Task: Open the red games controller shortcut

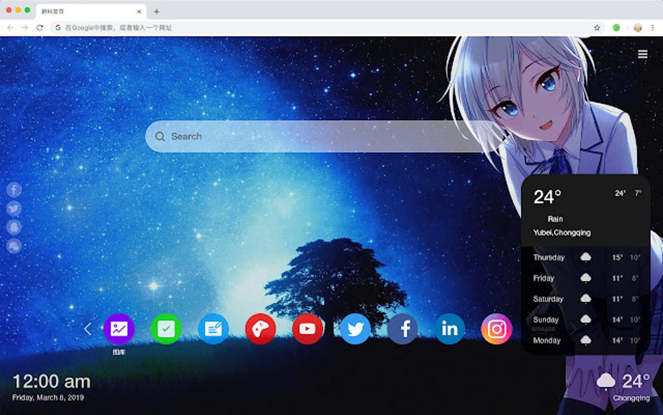Action: (x=261, y=328)
